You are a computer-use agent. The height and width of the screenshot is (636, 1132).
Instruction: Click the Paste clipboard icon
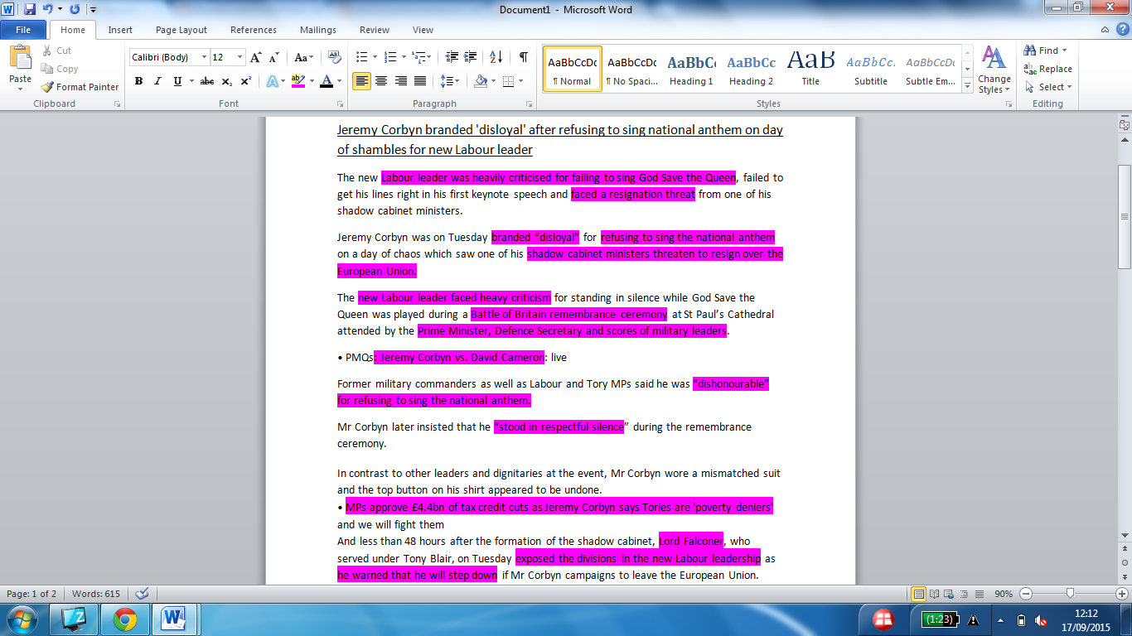point(20,58)
